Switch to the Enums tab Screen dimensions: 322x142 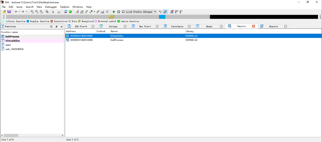pos(209,26)
